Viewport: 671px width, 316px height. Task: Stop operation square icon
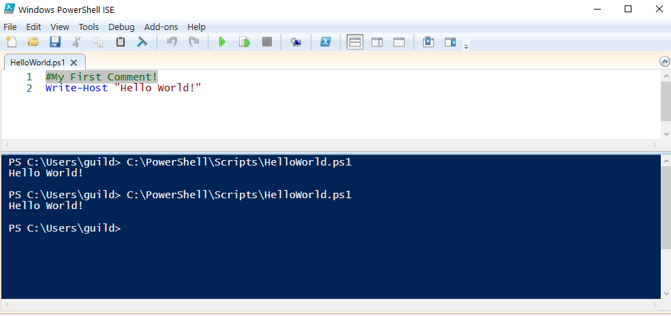click(x=267, y=42)
